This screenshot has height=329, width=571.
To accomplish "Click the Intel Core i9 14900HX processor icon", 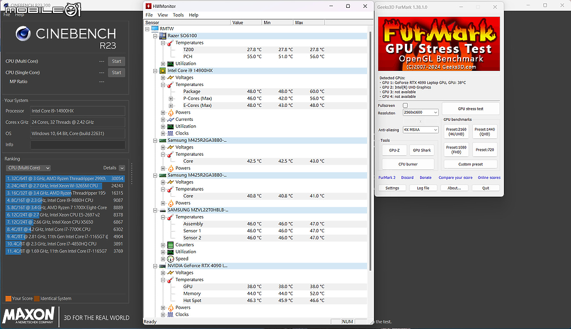I will click(162, 70).
